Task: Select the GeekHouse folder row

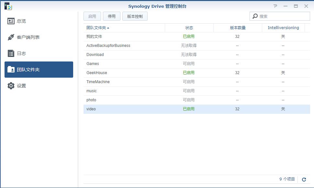Action: pos(97,73)
